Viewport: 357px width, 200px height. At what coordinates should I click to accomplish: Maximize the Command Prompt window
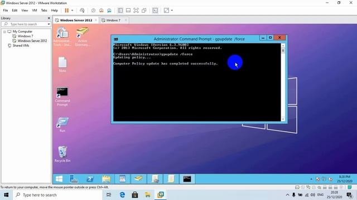pos(270,38)
